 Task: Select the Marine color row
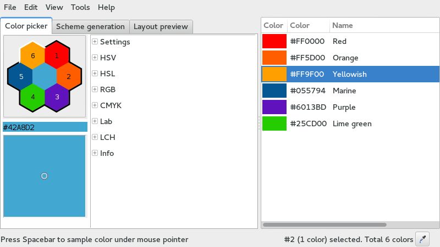[350, 91]
